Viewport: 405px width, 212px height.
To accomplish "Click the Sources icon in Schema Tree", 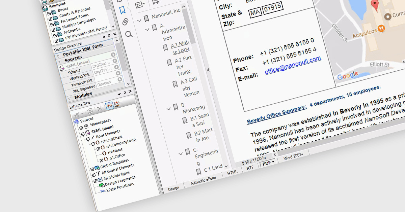I will [x=76, y=121].
